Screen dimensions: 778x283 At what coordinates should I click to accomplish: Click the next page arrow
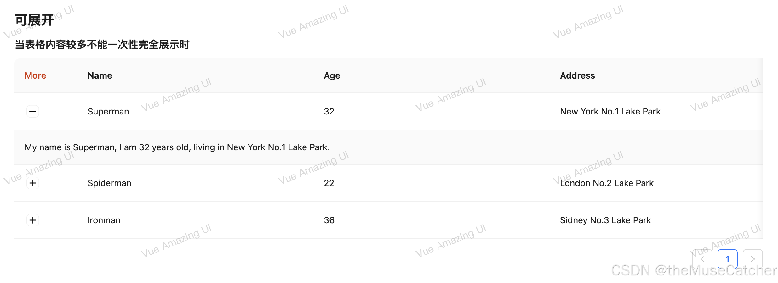[753, 259]
